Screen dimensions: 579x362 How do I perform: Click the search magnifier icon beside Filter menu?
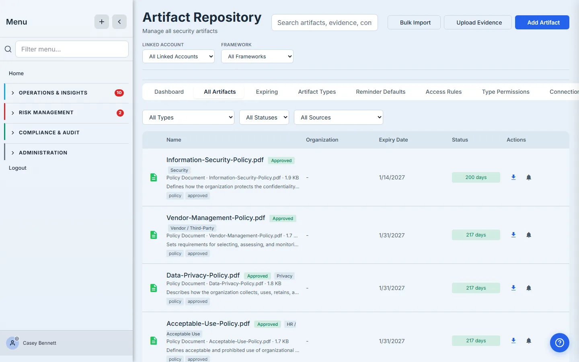(8, 49)
